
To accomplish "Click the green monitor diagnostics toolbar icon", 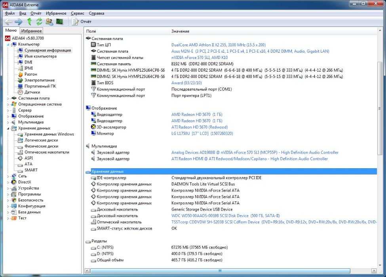I will [x=59, y=22].
